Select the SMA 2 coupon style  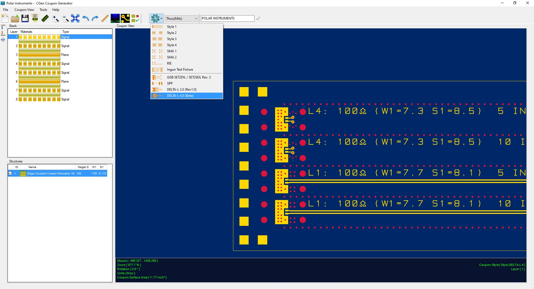[187, 57]
